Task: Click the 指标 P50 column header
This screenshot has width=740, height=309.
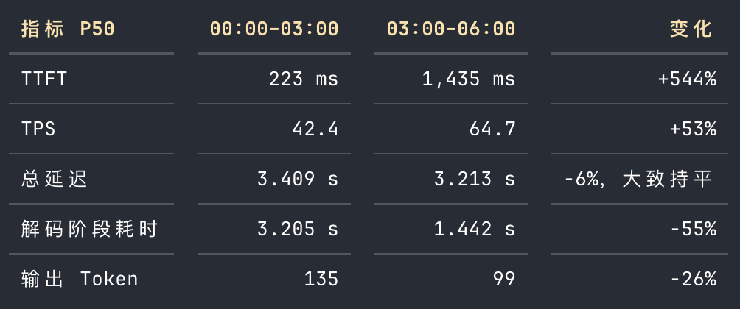Action: [68, 29]
